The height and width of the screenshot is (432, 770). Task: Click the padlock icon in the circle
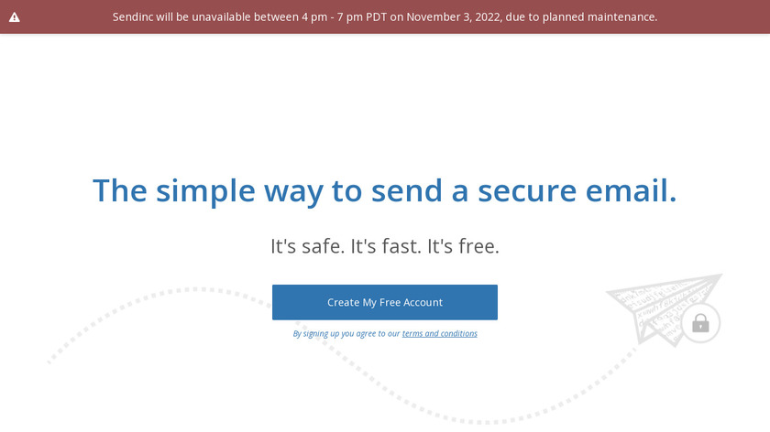click(700, 323)
